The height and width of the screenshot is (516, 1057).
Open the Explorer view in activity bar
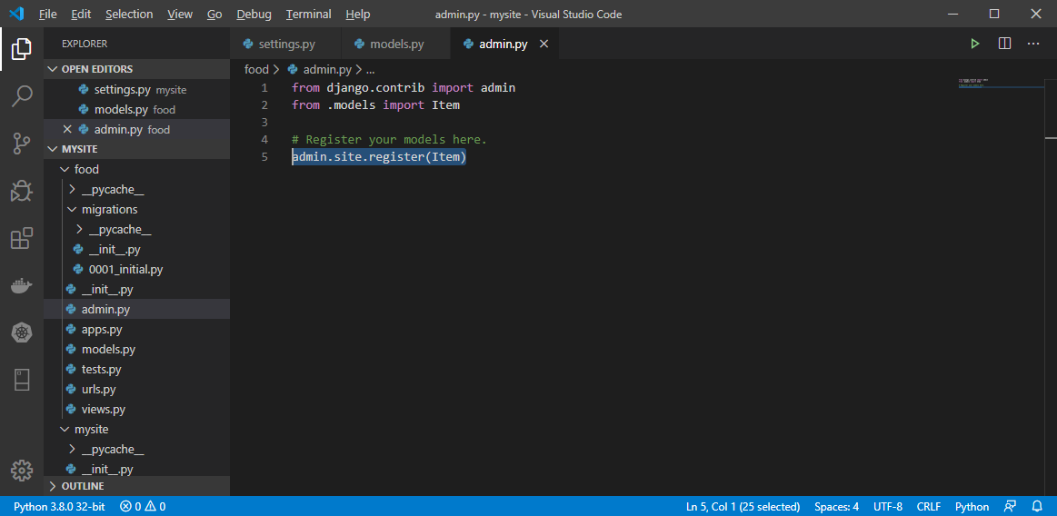tap(22, 48)
